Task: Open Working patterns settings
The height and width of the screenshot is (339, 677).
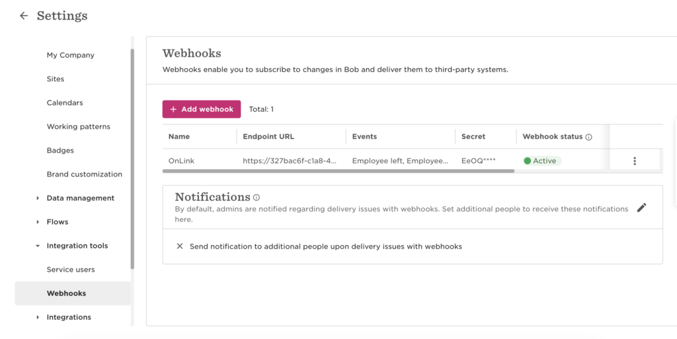Action: point(78,127)
